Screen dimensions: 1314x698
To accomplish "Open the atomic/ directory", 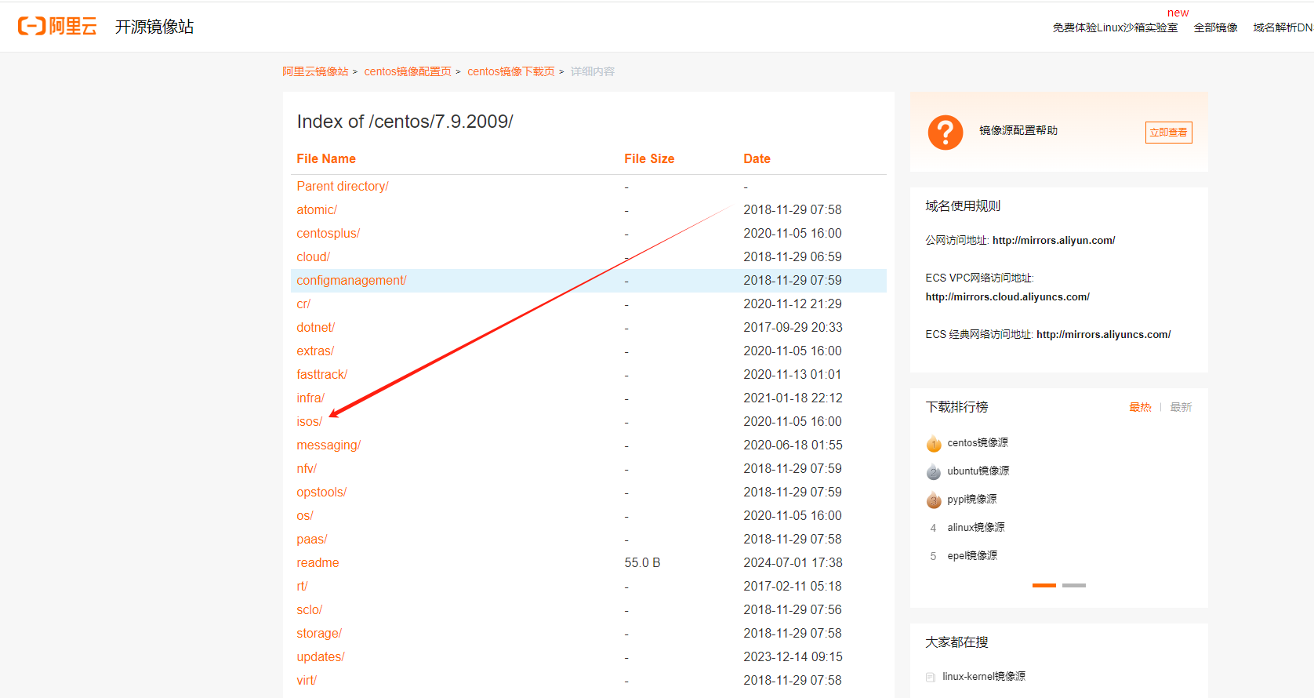I will (317, 209).
